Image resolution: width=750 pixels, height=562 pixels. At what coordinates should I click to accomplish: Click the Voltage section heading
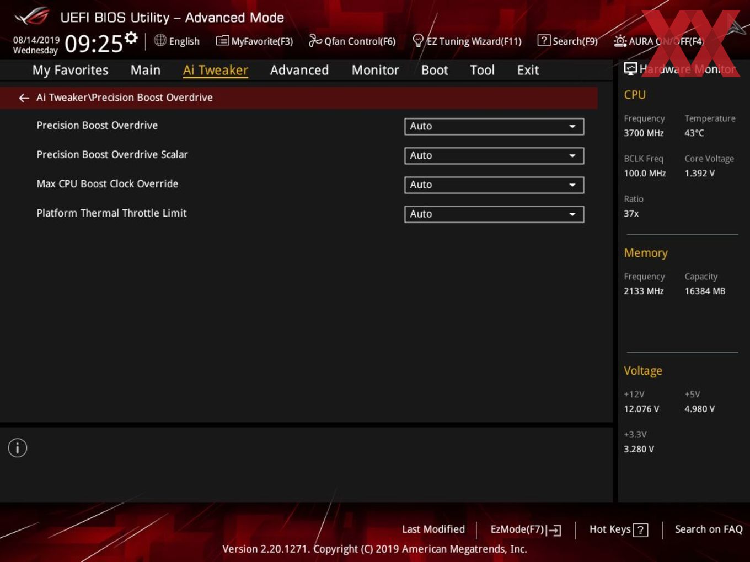(x=643, y=371)
